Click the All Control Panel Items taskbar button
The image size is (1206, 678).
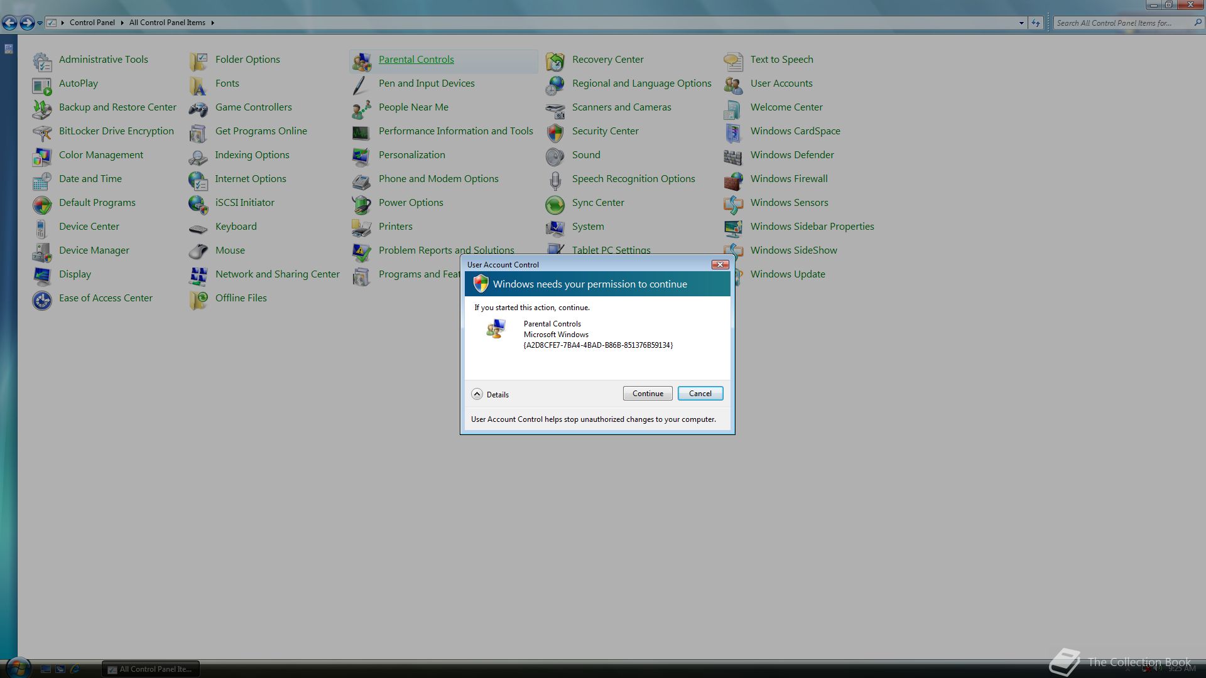(x=151, y=669)
